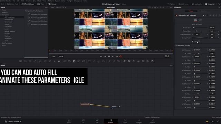
Task: Open the project manager home icon
Action: (213, 122)
